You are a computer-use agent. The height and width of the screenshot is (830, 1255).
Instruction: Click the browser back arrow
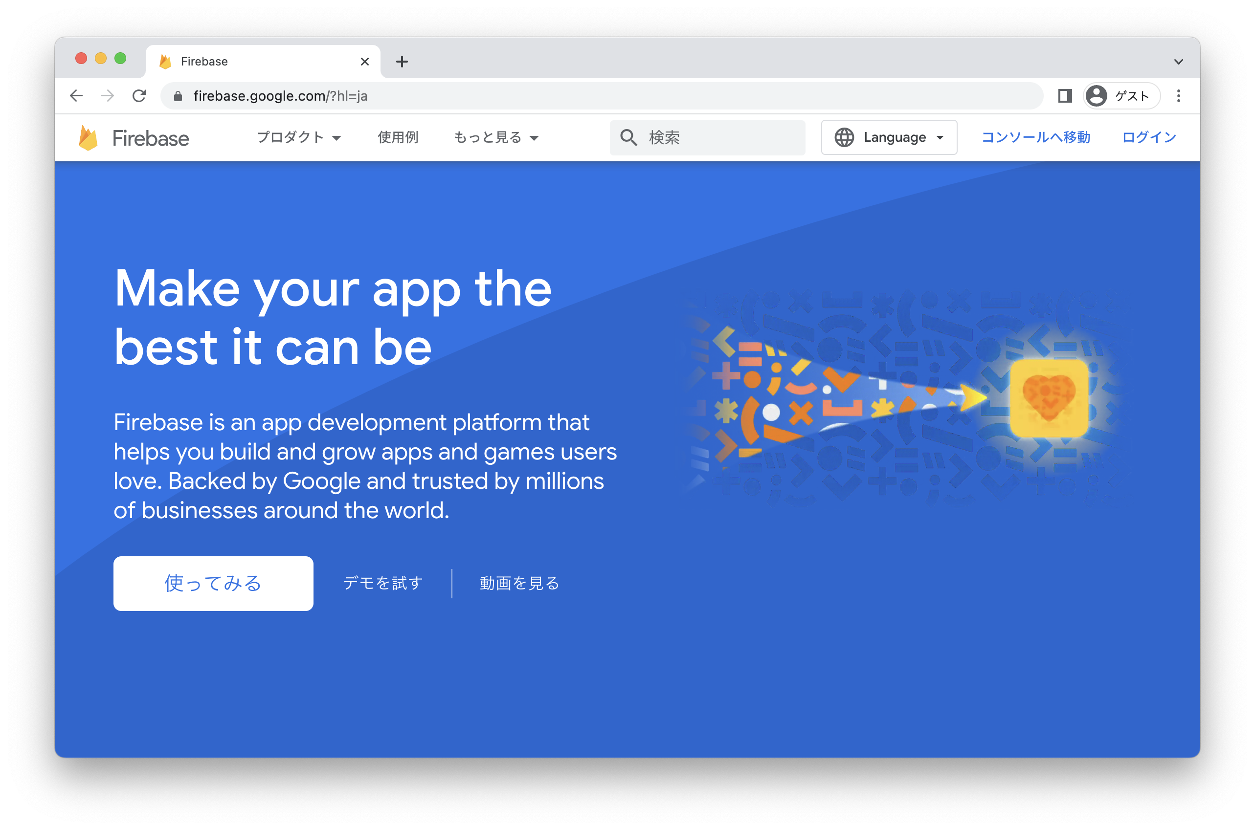pos(76,96)
